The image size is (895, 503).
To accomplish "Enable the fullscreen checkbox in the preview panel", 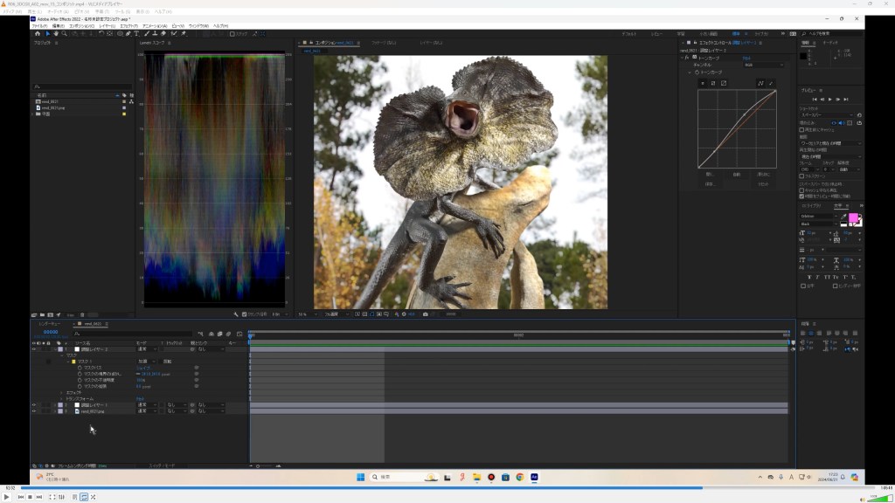I will click(802, 176).
